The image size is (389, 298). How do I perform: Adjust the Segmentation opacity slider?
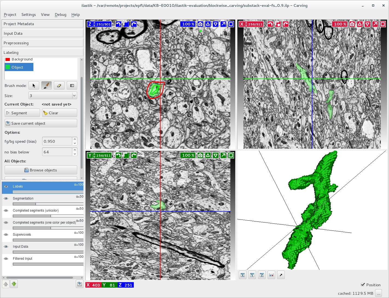click(x=36, y=204)
